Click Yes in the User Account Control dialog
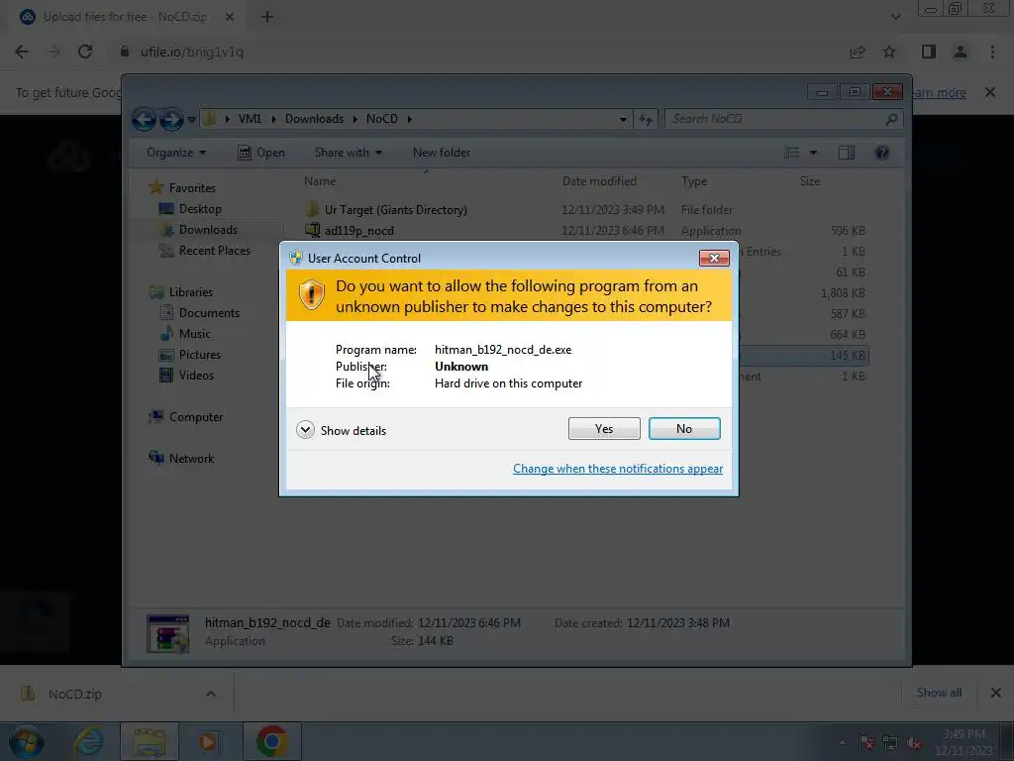Viewport: 1014px width, 761px height. [x=604, y=428]
